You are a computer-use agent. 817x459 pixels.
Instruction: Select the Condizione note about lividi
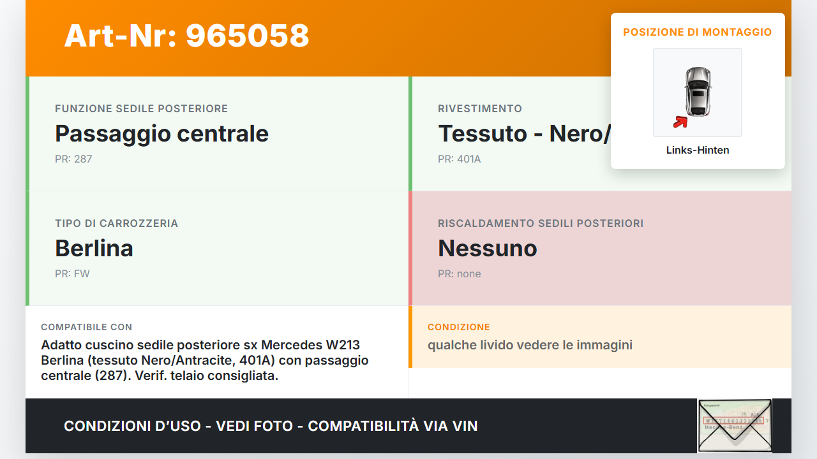point(530,345)
